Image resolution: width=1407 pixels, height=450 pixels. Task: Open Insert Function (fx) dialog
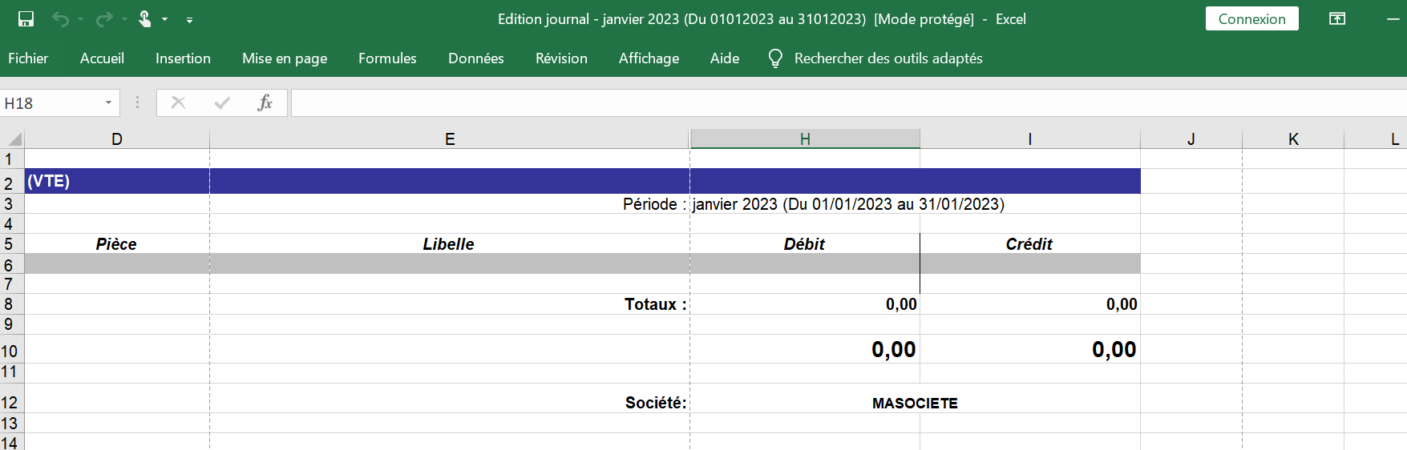265,102
